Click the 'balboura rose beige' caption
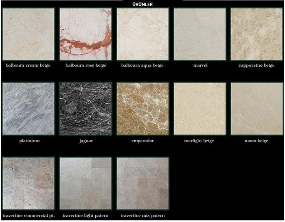The image size is (285, 222). 86,65
